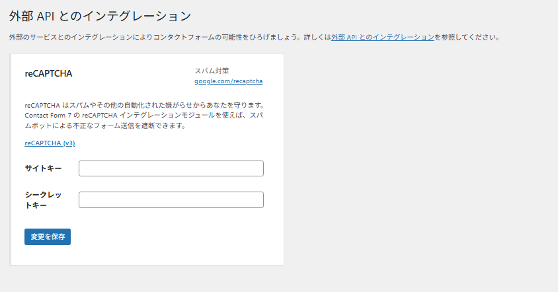
Task: Click the スパム対策 category text
Action: [x=212, y=71]
